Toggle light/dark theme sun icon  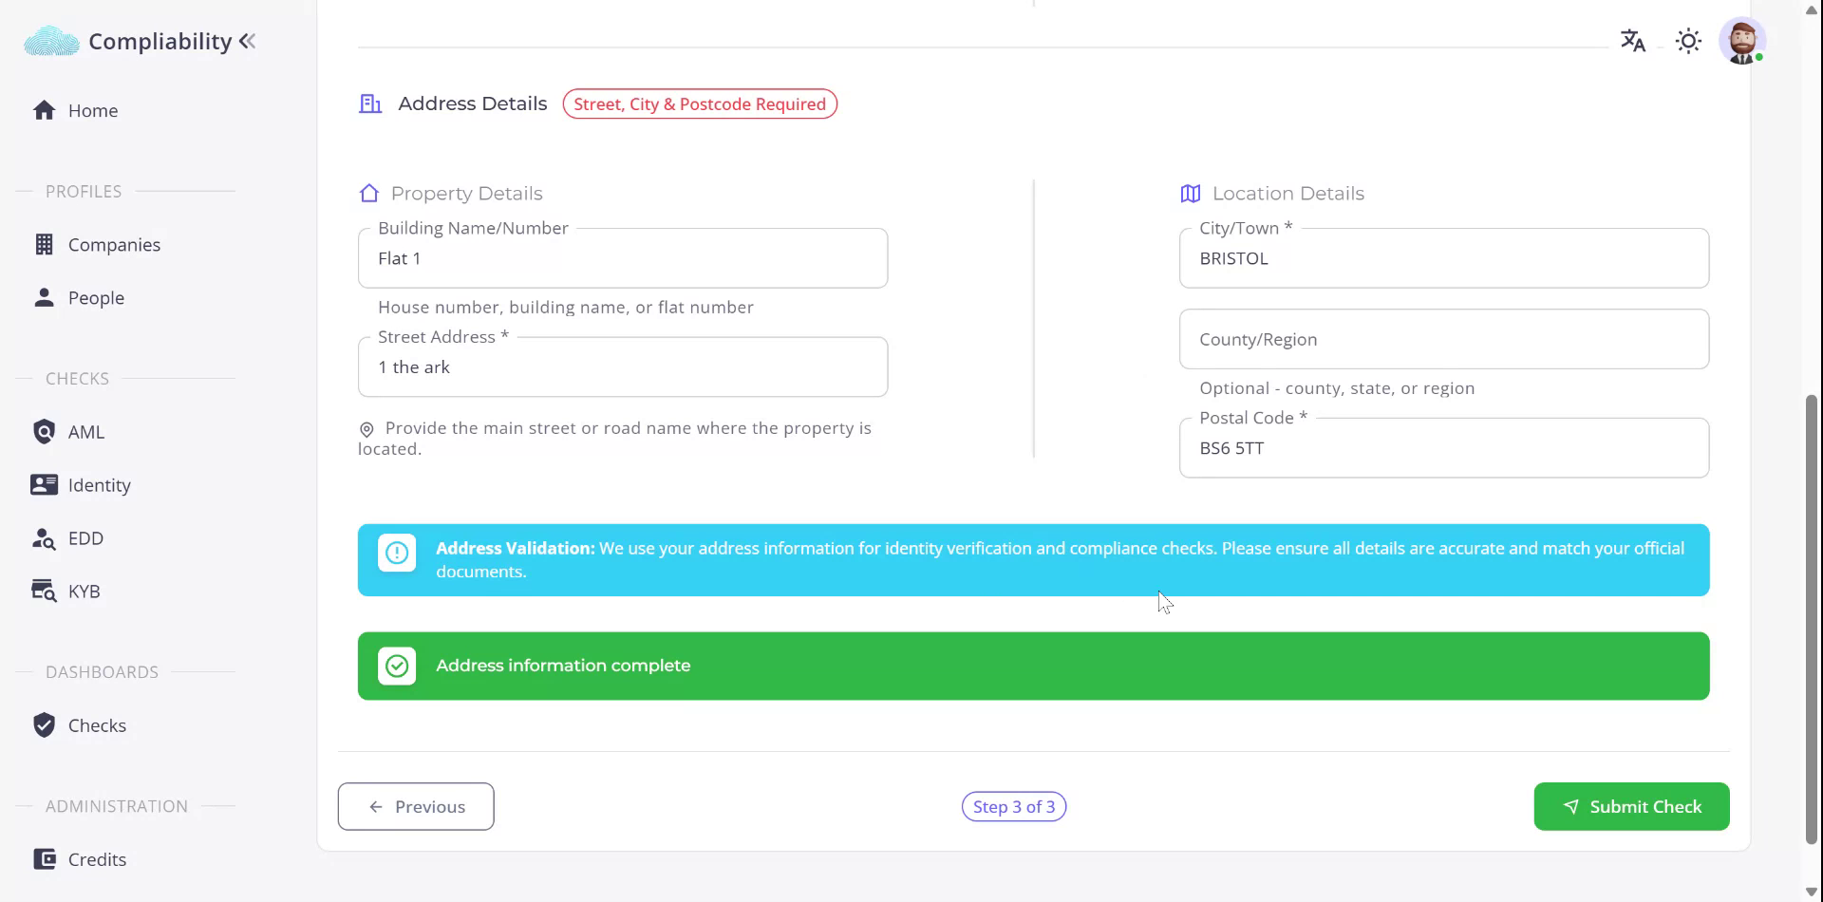tap(1688, 41)
